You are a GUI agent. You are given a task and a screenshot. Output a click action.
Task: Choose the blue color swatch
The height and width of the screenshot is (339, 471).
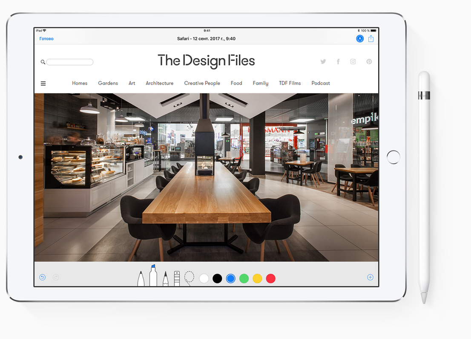click(231, 278)
